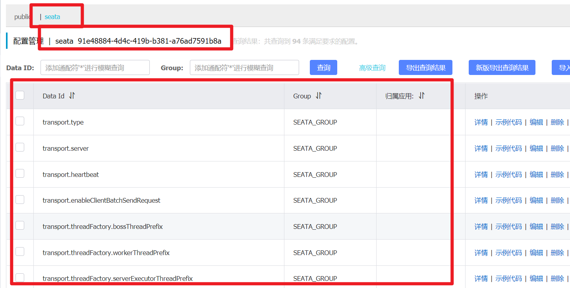Viewport: 570px width, 288px height.
Task: Click 删除 for transport.heartbeat
Action: pos(557,175)
